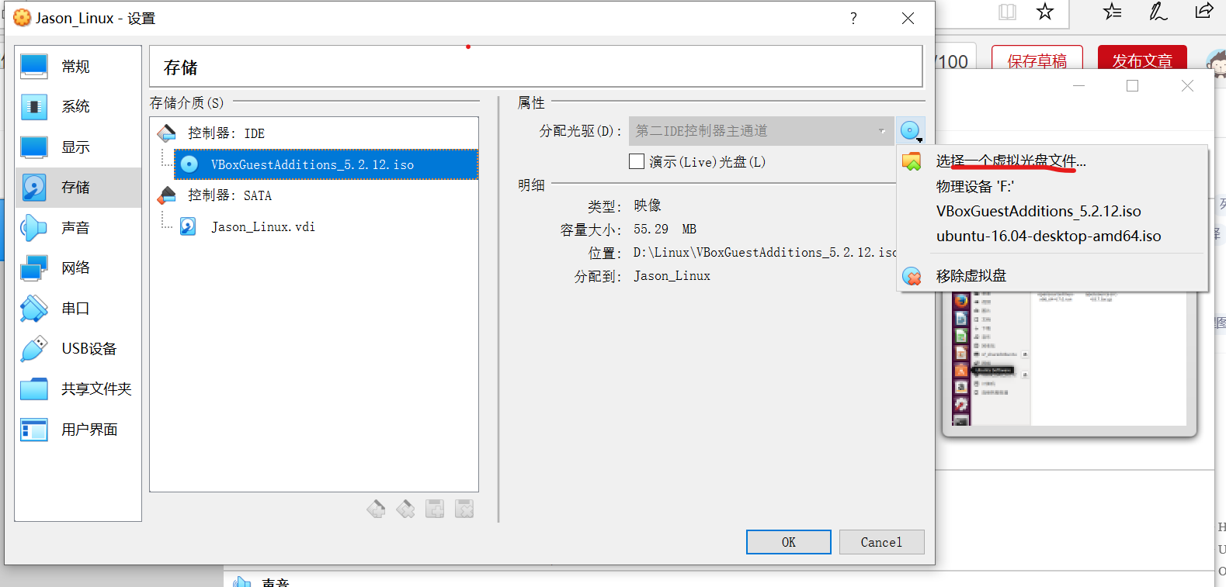This screenshot has height=587, width=1226.
Task: Open the 串口 (Serial ports) settings icon
Action: click(x=34, y=309)
